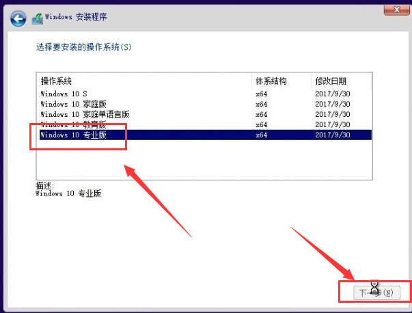Click x64 in the Windows 10 S row
The width and height of the screenshot is (412, 313).
pos(261,94)
